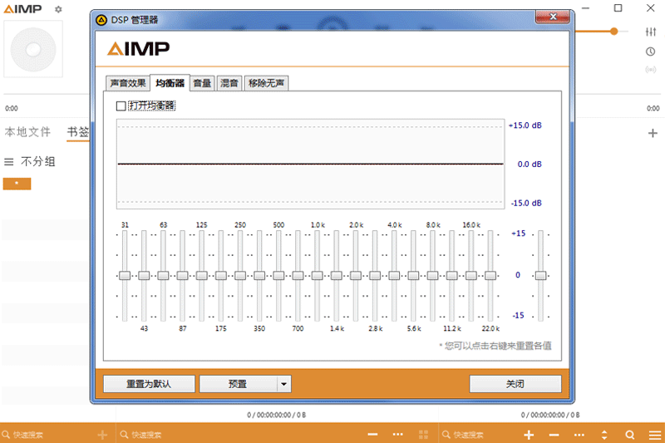Switch to the 移除无声 tab
Image resolution: width=665 pixels, height=443 pixels.
[267, 83]
